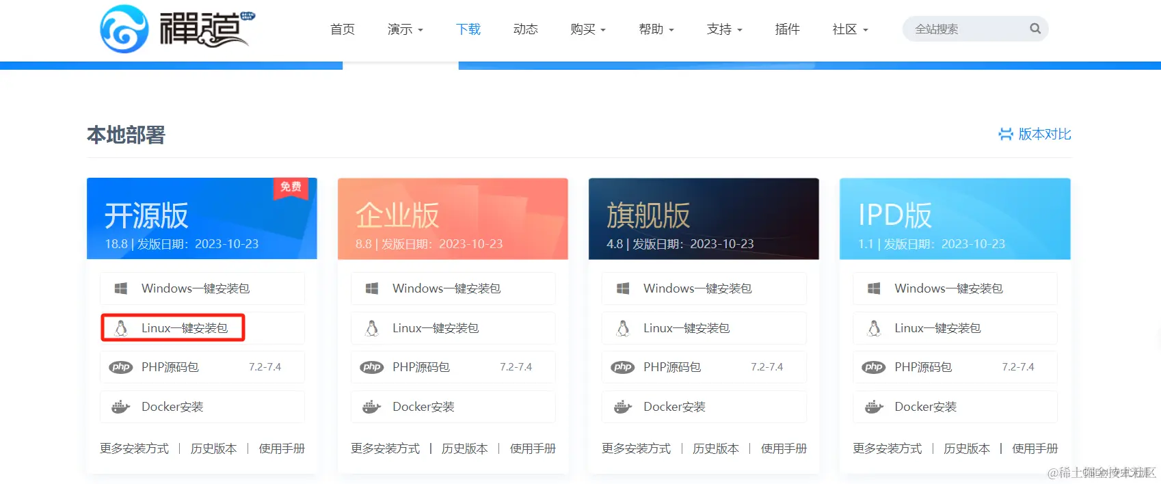
Task: Click php icon in IPD版 card
Action: (x=874, y=367)
